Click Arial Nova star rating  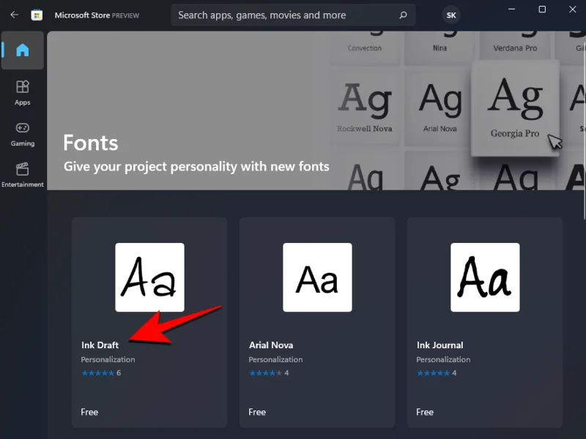click(266, 373)
